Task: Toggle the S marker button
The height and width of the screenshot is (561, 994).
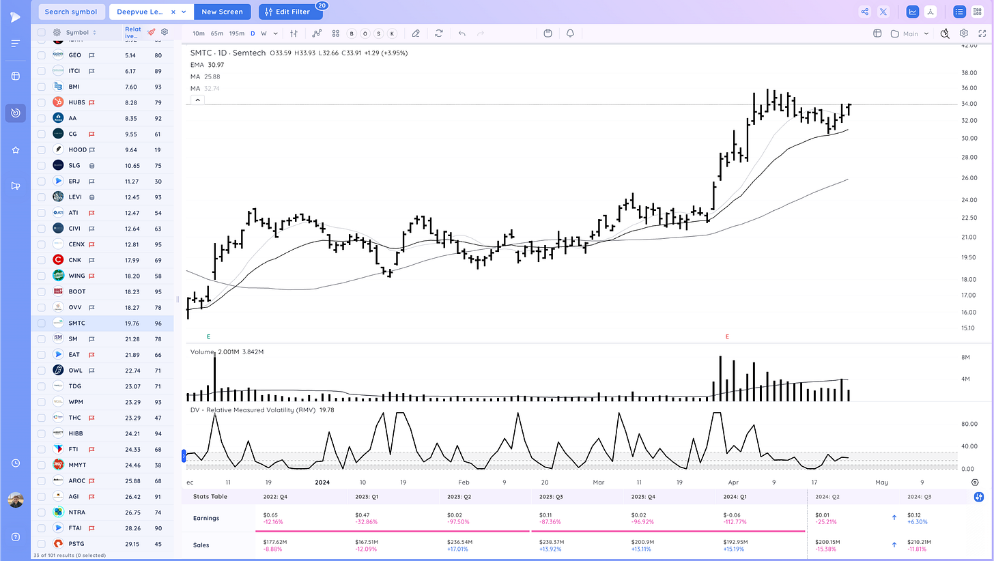Action: pos(379,33)
